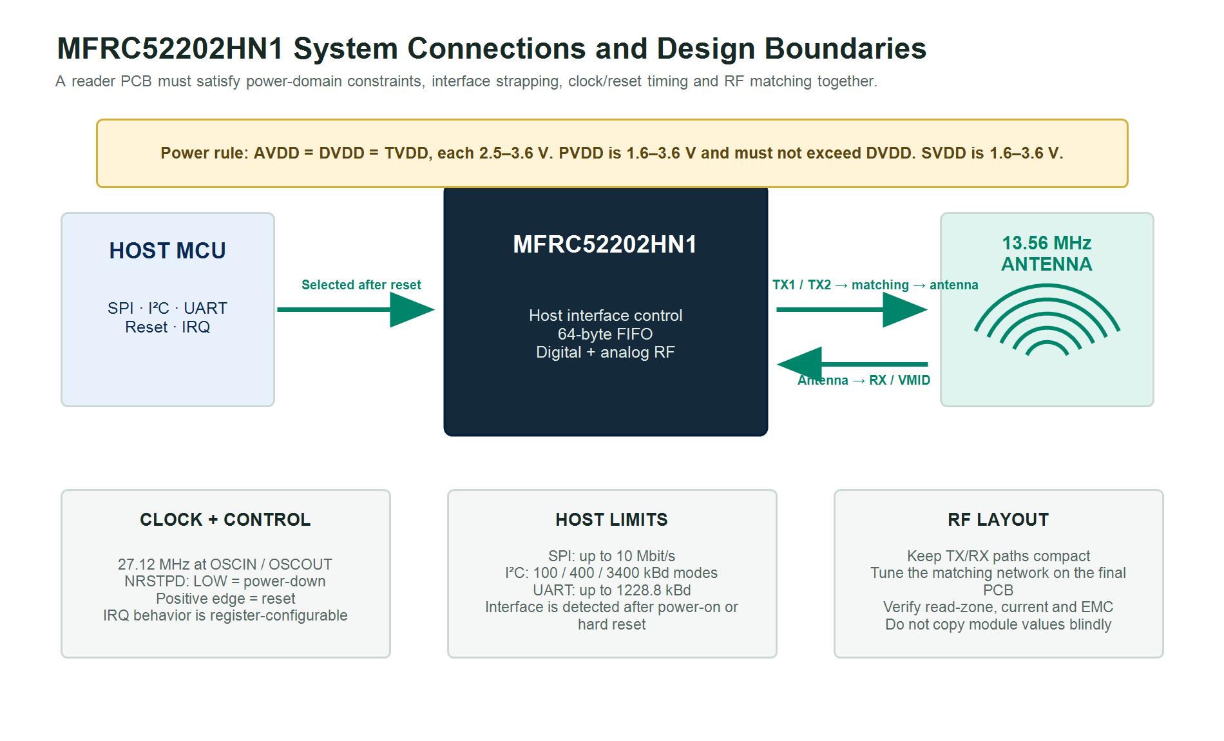Click the 'Reset · IRQ' line
This screenshot has height=741, width=1224.
coord(167,327)
